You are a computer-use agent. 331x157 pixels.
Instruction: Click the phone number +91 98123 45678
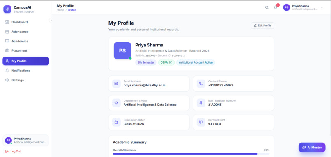221,86
